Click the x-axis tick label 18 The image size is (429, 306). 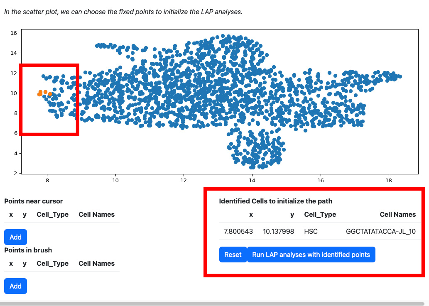(388, 181)
